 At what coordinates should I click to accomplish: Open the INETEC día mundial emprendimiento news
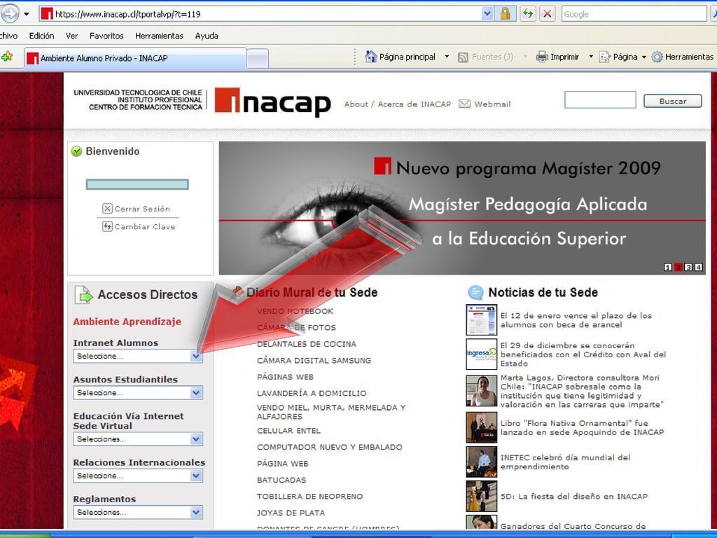click(565, 462)
